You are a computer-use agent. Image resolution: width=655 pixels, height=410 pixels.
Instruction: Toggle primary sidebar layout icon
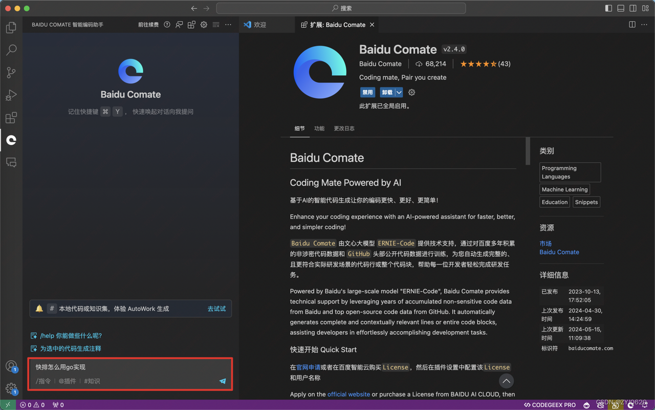[x=608, y=8]
